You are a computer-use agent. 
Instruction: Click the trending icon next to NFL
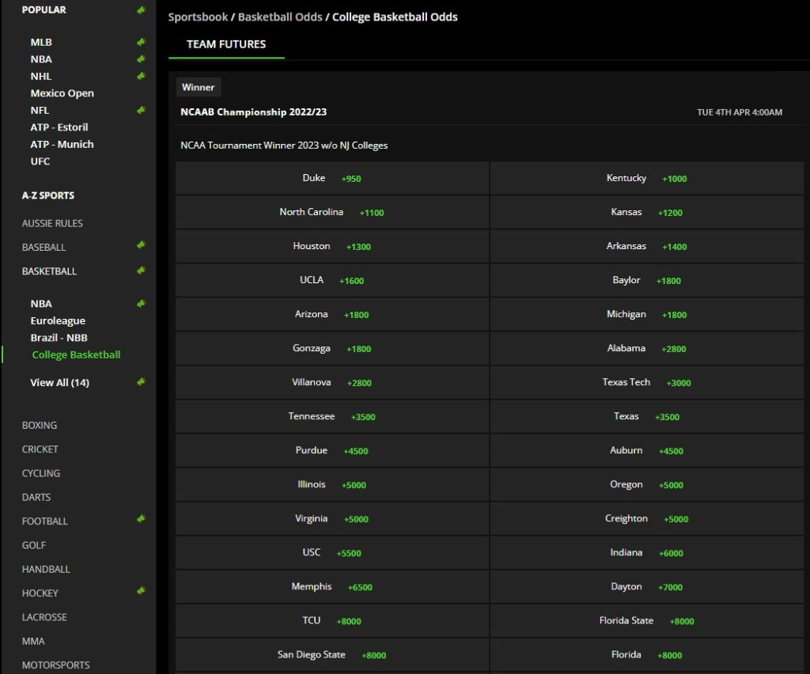coord(142,110)
